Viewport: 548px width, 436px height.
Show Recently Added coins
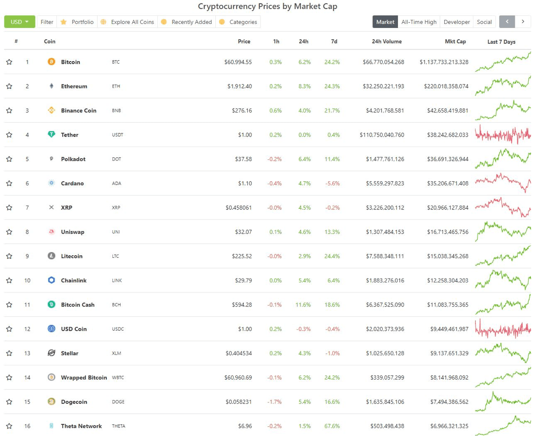(187, 22)
